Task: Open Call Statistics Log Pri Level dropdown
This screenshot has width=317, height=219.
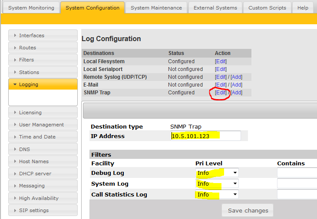Action: coord(217,195)
